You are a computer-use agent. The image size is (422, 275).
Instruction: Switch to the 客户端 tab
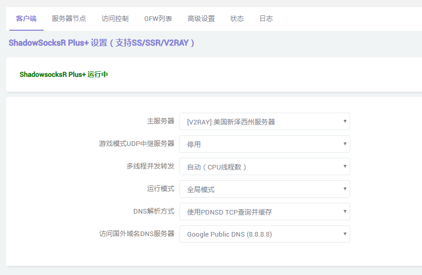pyautogui.click(x=26, y=18)
